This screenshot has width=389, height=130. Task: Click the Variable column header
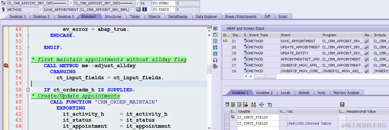(x=258, y=111)
